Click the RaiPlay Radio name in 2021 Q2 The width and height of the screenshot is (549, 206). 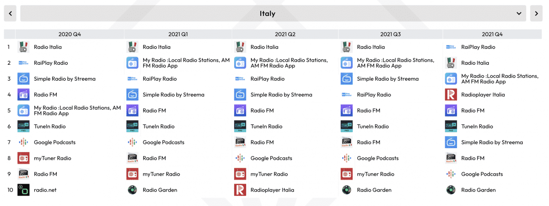268,79
